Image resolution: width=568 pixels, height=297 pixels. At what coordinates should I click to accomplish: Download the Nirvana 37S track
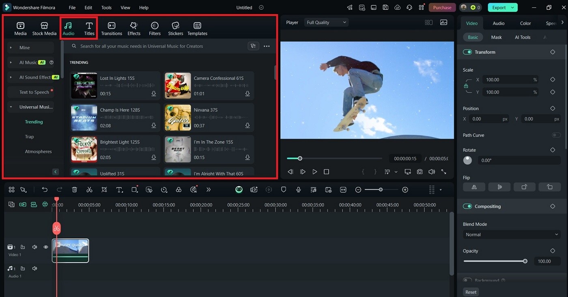click(247, 126)
